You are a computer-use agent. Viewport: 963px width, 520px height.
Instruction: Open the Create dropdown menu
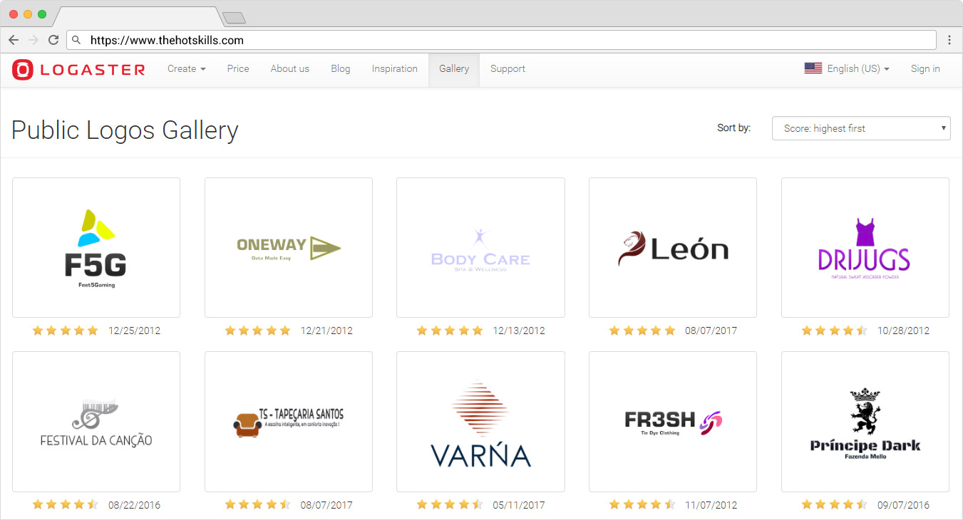point(187,69)
